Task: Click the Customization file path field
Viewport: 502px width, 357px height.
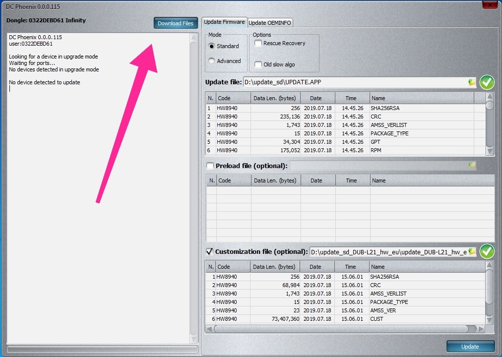Action: (x=389, y=252)
